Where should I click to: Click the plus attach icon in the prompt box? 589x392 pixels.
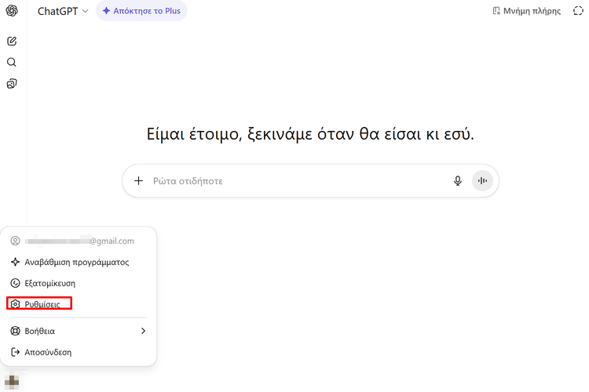click(x=139, y=180)
